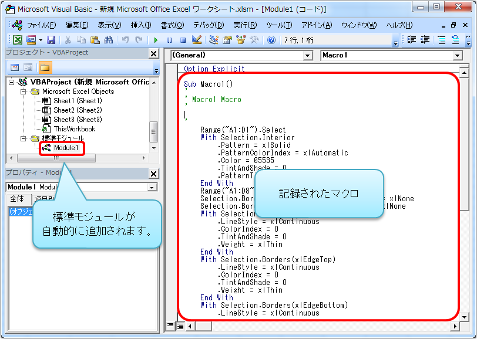The height and width of the screenshot is (339, 477).
Task: Select the 全体 tab in Properties
Action: point(17,199)
